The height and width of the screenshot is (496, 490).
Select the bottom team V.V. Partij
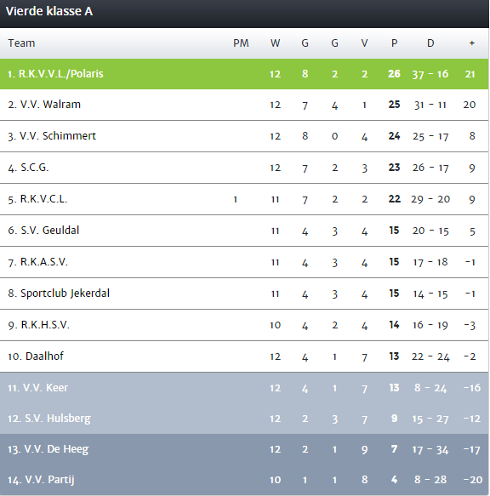point(244,480)
